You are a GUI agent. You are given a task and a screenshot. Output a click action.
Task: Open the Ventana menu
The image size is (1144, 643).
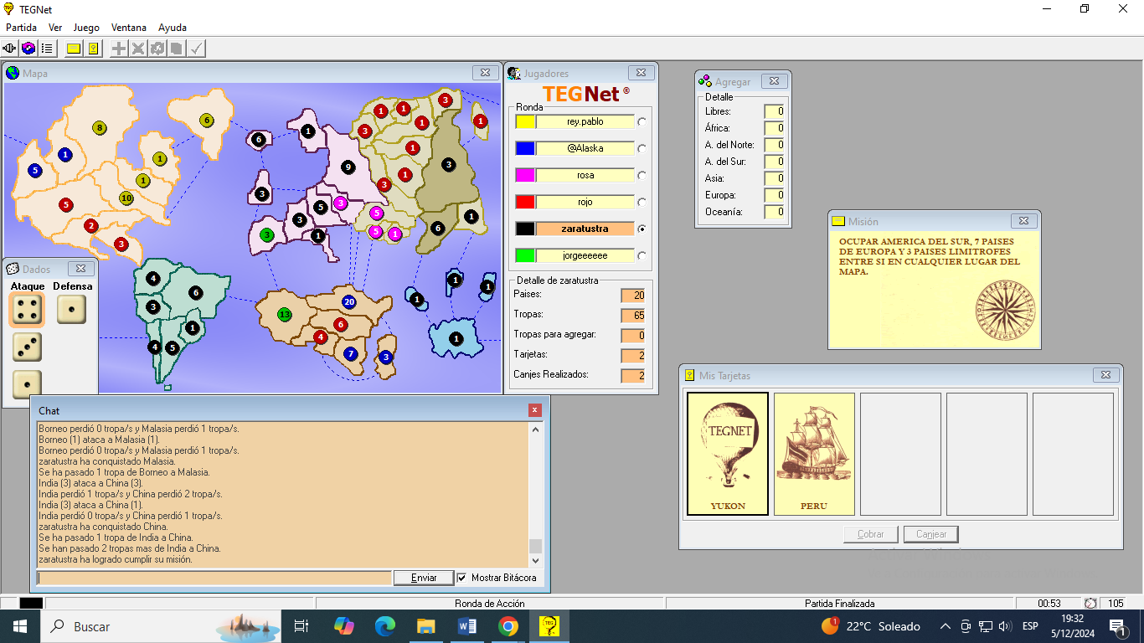click(x=128, y=28)
